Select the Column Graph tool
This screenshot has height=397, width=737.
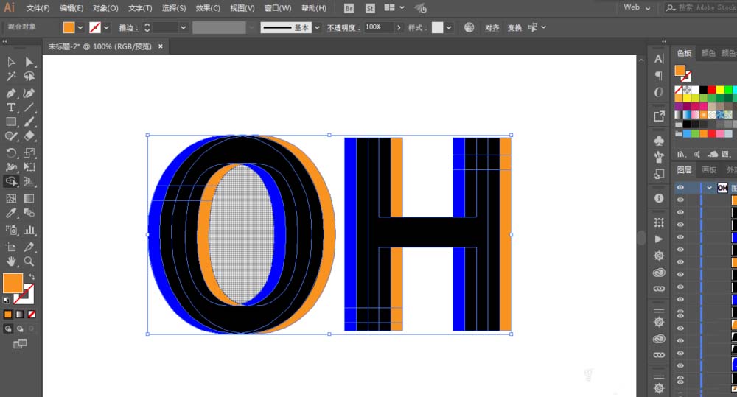tap(29, 230)
